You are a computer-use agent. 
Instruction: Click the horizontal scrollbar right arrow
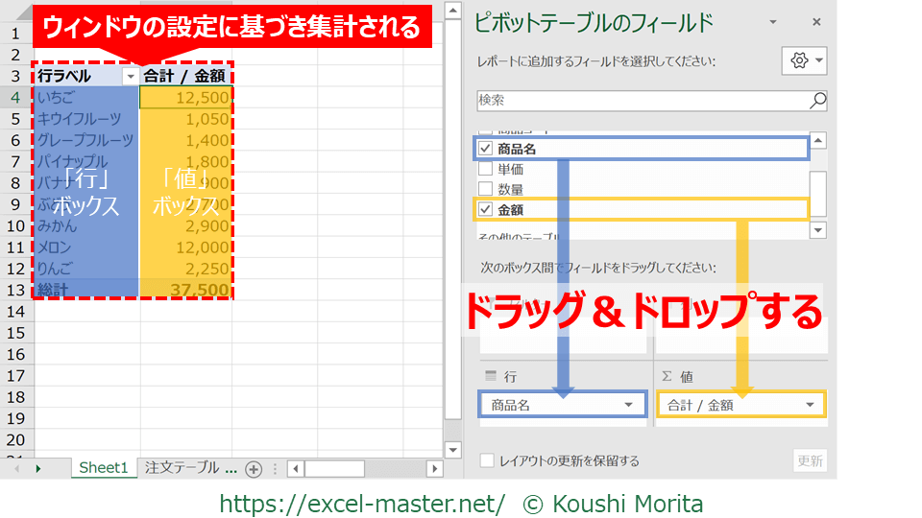pyautogui.click(x=434, y=469)
